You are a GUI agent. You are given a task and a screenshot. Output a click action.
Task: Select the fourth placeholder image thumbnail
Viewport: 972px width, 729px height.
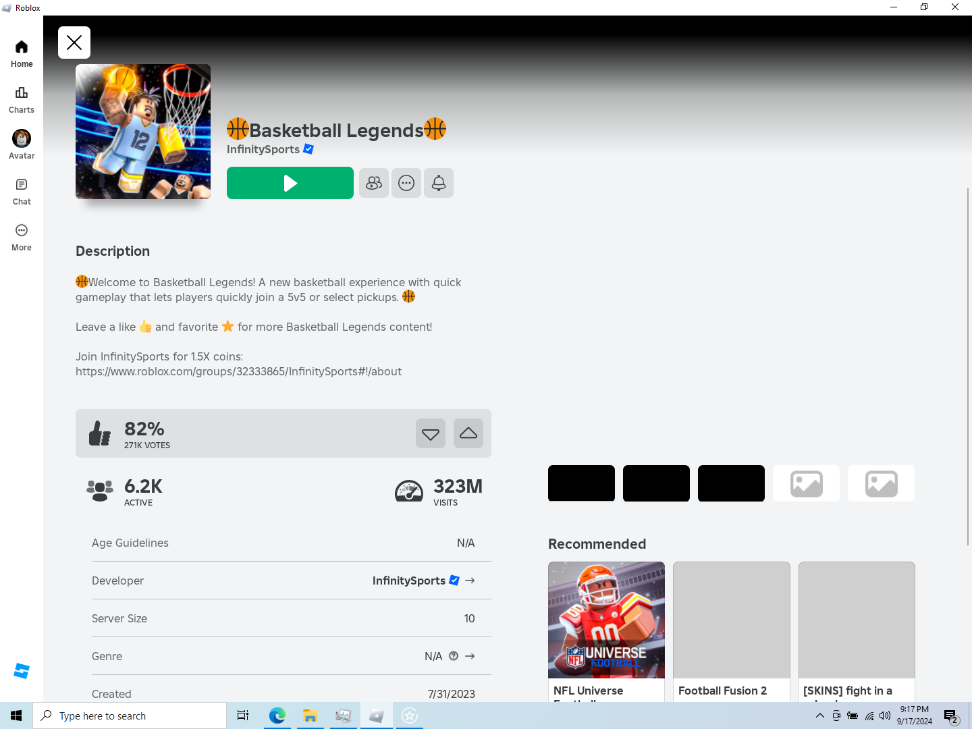pyautogui.click(x=806, y=483)
